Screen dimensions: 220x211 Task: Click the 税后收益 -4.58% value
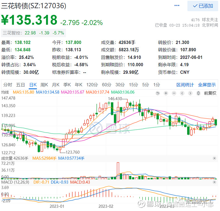coord(81,65)
